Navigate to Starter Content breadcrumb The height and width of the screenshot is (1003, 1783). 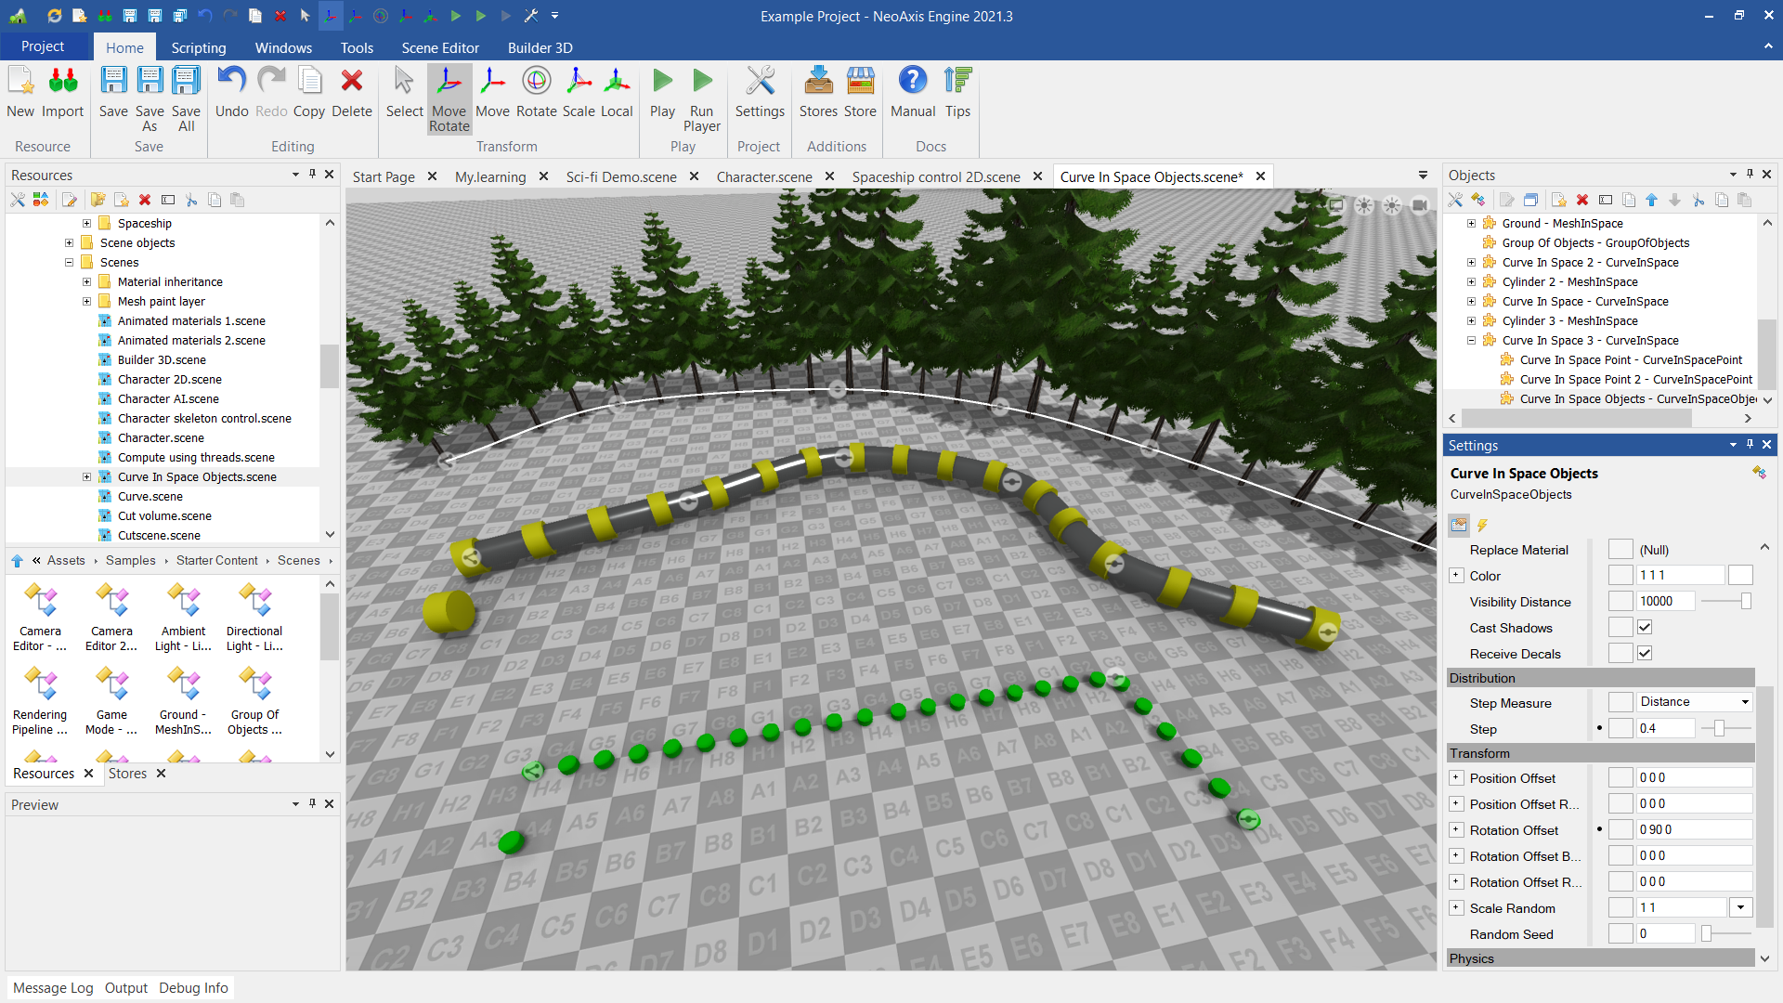tap(217, 560)
